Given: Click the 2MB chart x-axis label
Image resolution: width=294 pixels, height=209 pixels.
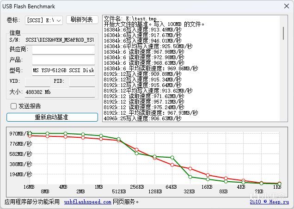Looking at the screenshot, I should [80, 191].
